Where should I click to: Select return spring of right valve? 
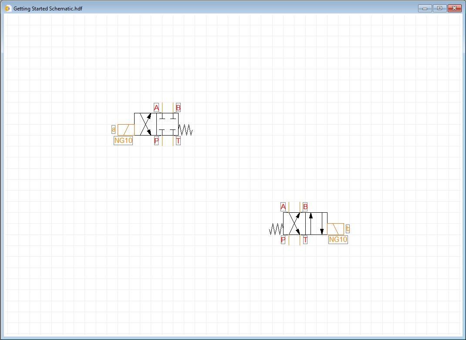click(x=276, y=229)
